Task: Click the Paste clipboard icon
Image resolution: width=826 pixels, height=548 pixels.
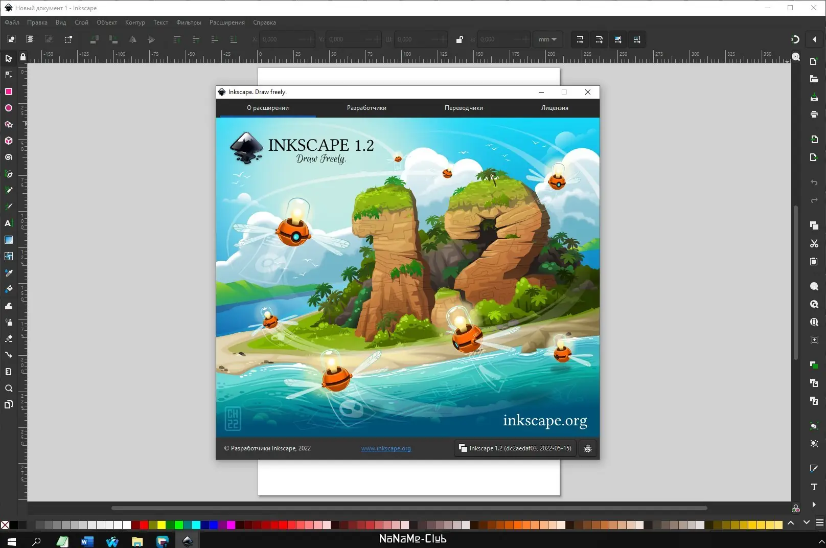Action: point(814,261)
